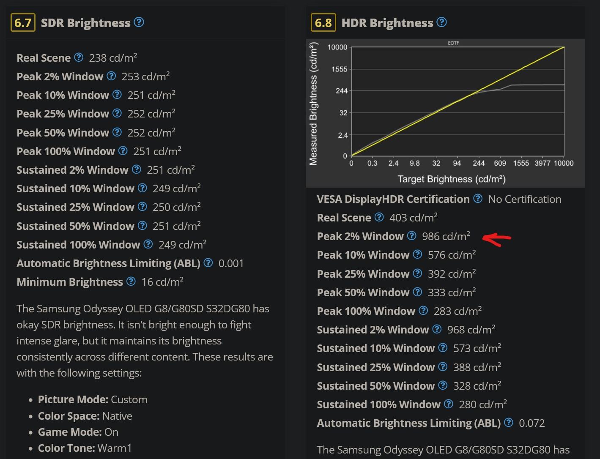Viewport: 600px width, 459px height.
Task: Click help icon beside HDR Peak 25% Window
Action: point(417,273)
